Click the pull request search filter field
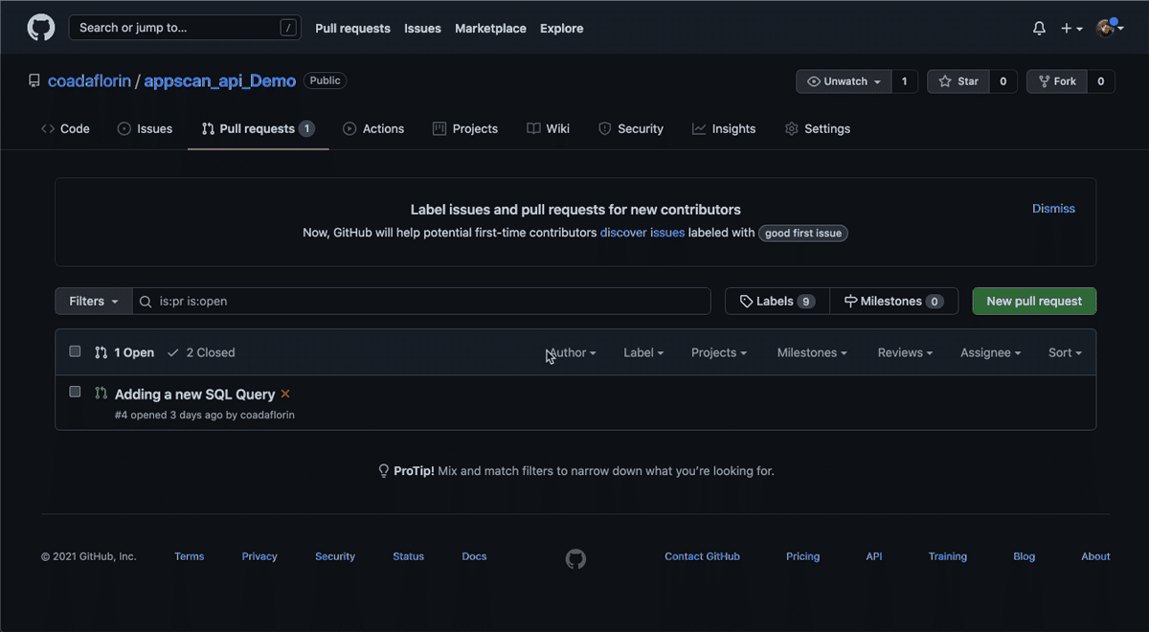The image size is (1149, 632). pyautogui.click(x=431, y=301)
